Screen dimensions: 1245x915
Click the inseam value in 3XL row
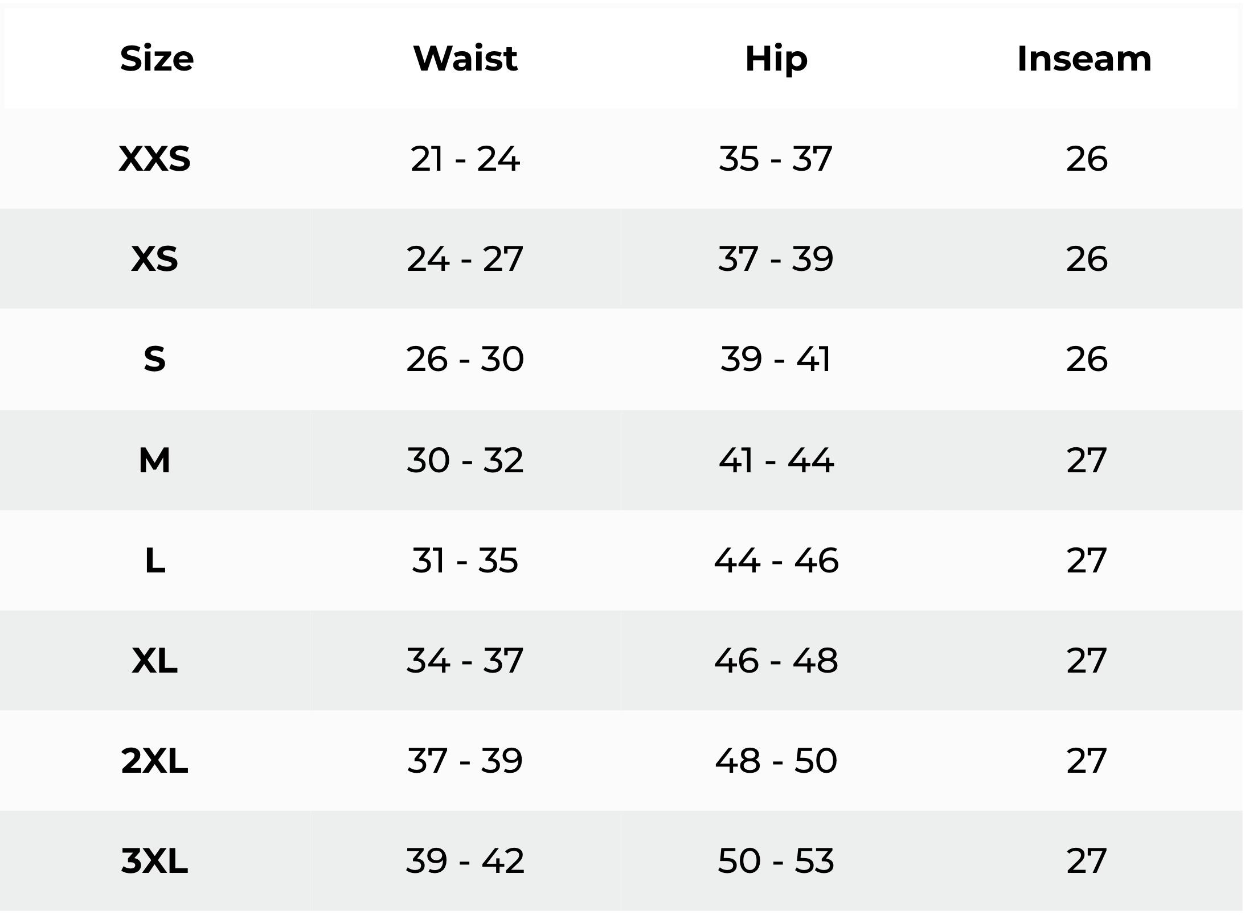pyautogui.click(x=1087, y=861)
